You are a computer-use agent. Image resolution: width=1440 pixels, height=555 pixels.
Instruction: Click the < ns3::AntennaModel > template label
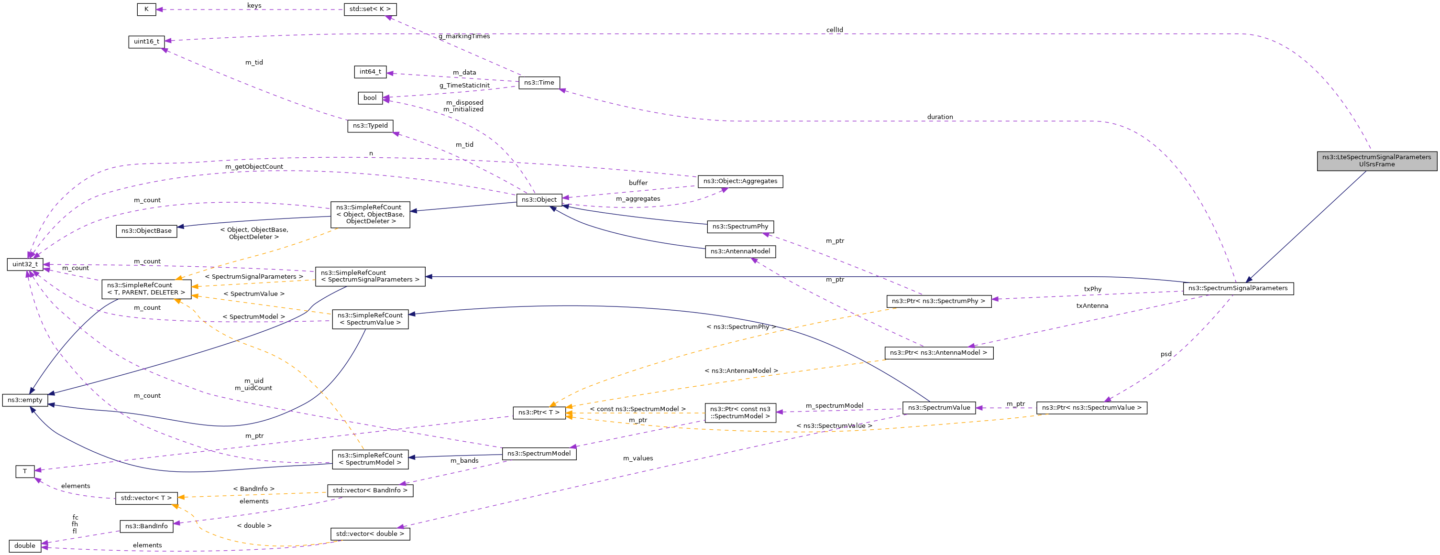[x=741, y=371]
